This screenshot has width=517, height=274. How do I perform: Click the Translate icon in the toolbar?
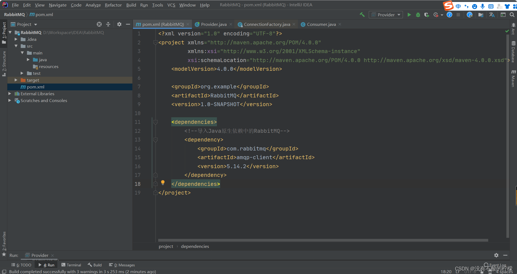pos(492,15)
